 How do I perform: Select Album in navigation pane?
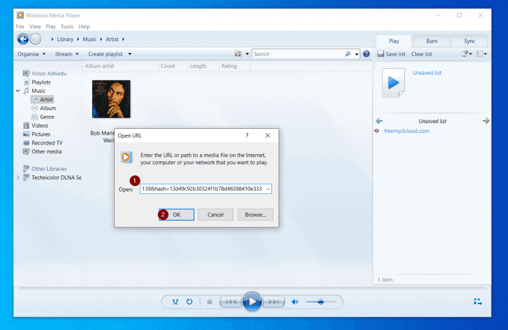pos(44,108)
